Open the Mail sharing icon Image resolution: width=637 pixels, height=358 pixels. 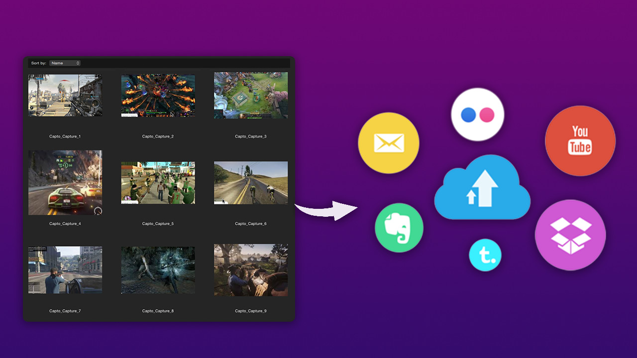pos(389,143)
